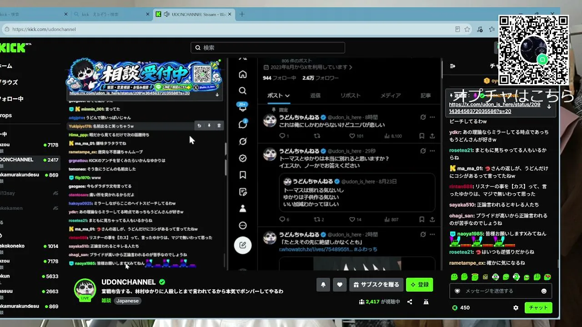The height and width of the screenshot is (327, 582).
Task: Open X articles sidebar icon
Action: (x=243, y=192)
